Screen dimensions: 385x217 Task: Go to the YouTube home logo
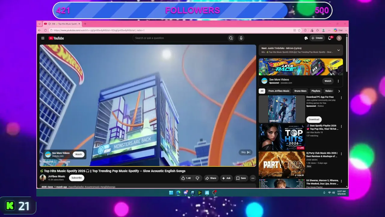(56, 38)
